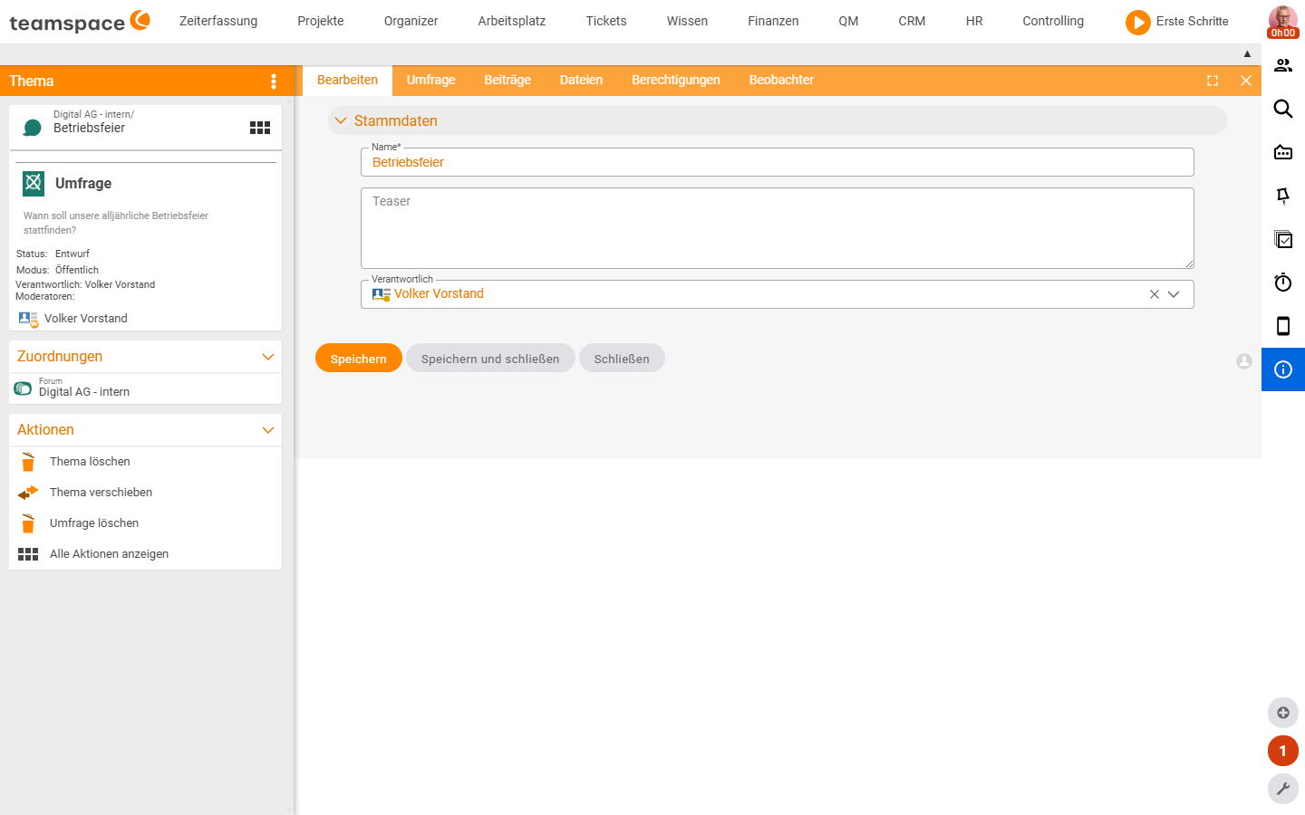Open the HR menu
The height and width of the screenshot is (815, 1305).
(974, 21)
